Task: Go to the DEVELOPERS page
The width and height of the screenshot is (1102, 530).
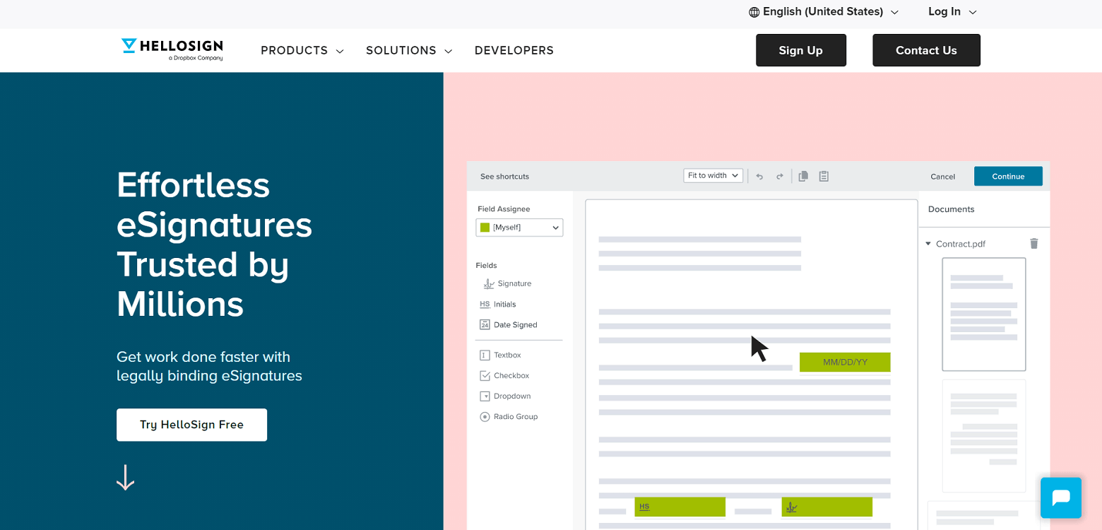Action: (x=514, y=51)
